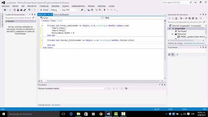The height and width of the screenshot is (117, 208).
Task: Click the Búsqueda en el Cuadro search field
Action: click(18, 18)
